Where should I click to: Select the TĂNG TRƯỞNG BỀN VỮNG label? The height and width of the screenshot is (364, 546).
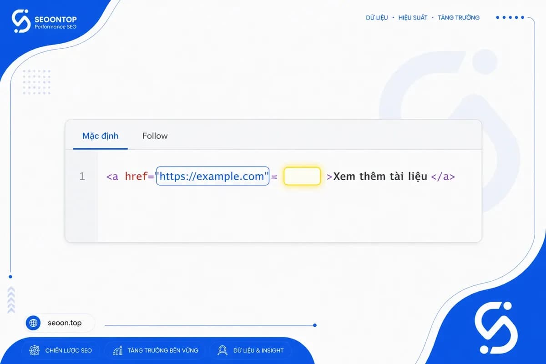point(163,350)
